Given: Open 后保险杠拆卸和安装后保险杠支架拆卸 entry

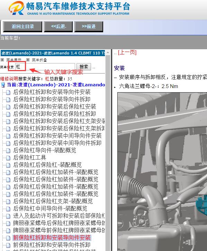Looking at the screenshot, I should click(x=59, y=128).
